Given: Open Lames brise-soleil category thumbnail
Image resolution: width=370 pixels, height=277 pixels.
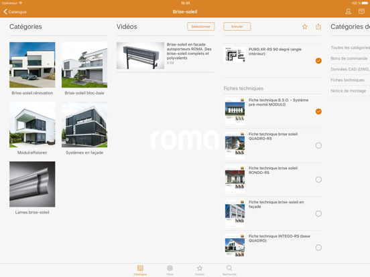Looking at the screenshot, I should [32, 184].
